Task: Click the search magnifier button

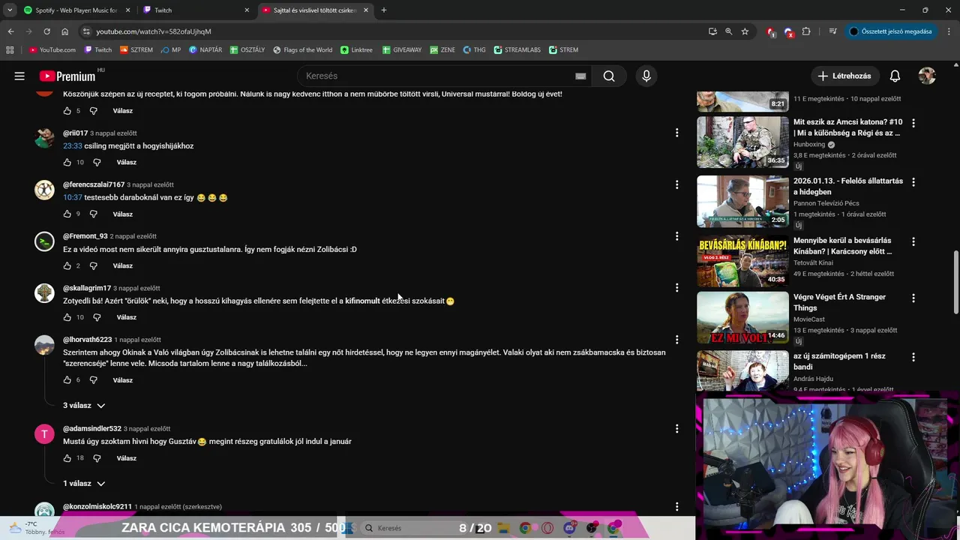Action: 609,76
